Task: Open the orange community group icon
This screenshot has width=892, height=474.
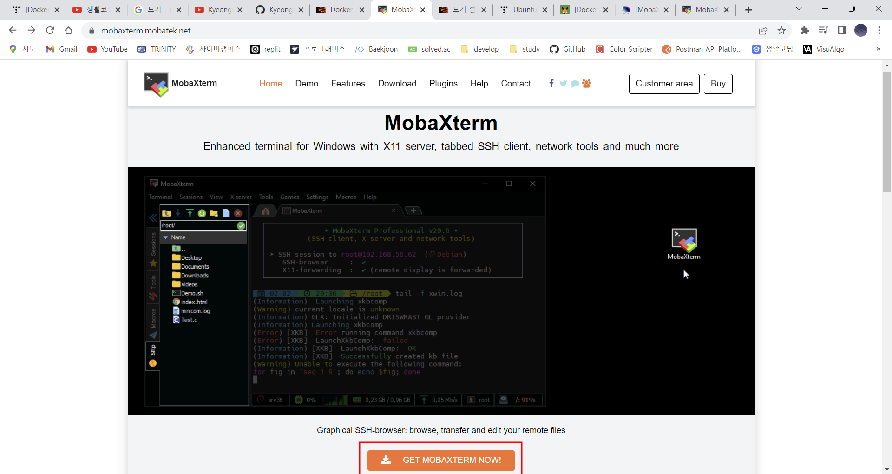Action: coord(587,83)
